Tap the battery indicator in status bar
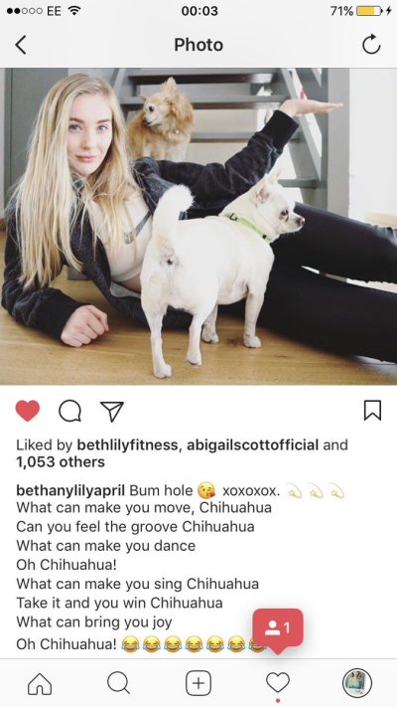397x707 pixels. pyautogui.click(x=368, y=11)
